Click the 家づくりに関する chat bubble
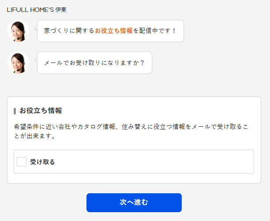Viewport: 270px width, 221px height. [110, 31]
